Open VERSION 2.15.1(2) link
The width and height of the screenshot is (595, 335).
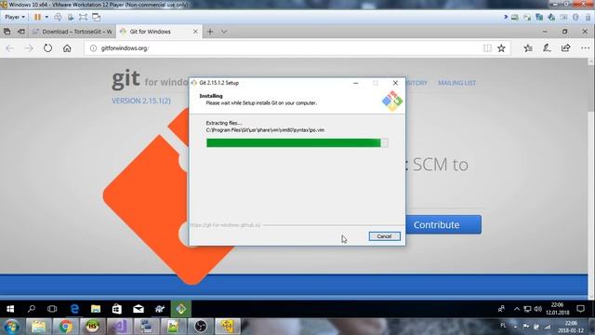[x=141, y=101]
